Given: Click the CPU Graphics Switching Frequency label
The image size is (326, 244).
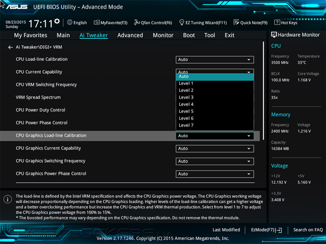Looking at the screenshot, I should (x=51, y=161).
